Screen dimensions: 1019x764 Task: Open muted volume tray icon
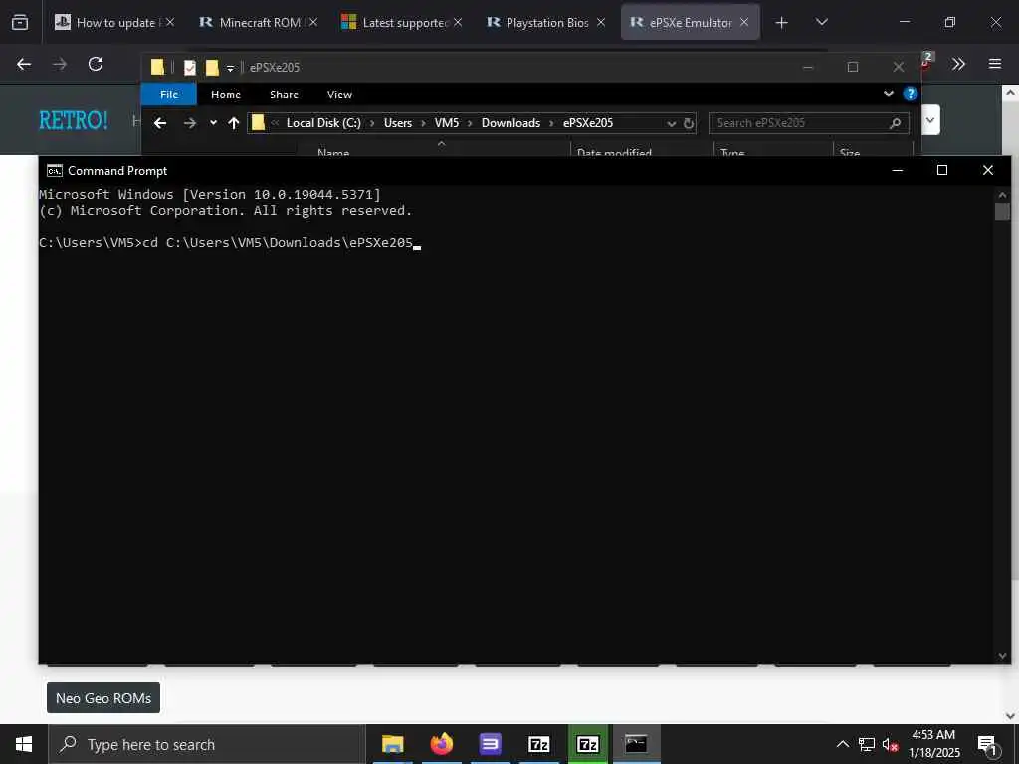pos(891,744)
